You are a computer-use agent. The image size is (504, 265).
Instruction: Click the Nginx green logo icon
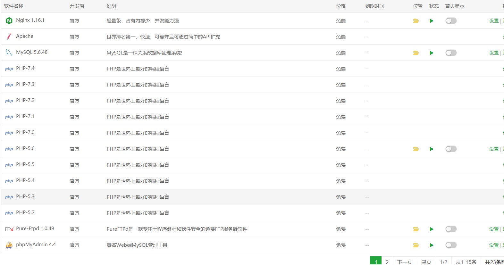point(9,21)
